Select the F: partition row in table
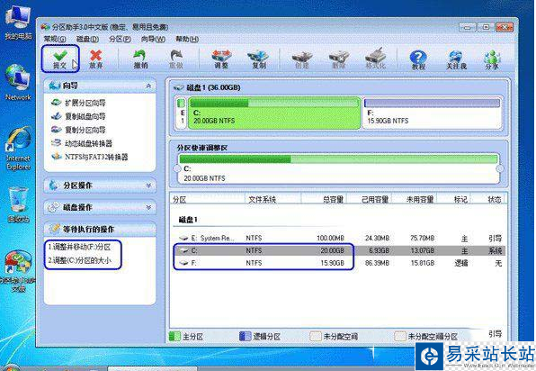Screen dimensions: 536x371 click(x=340, y=263)
